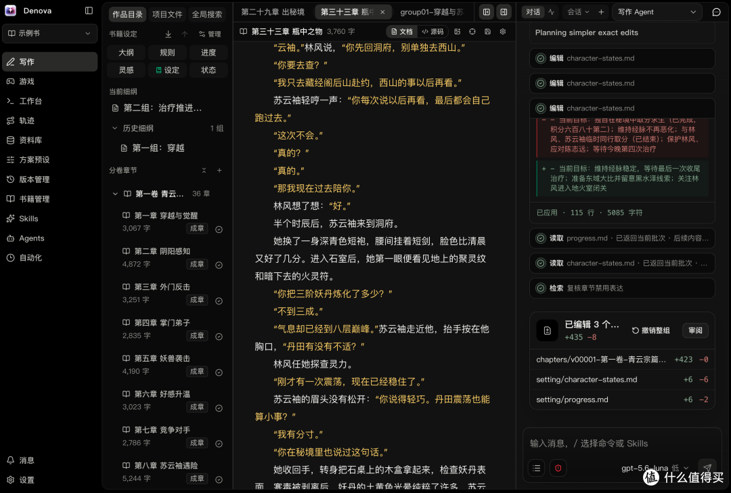Open the 示例书 book selector dropdown
Screen dimensions: 731x493
click(x=50, y=34)
